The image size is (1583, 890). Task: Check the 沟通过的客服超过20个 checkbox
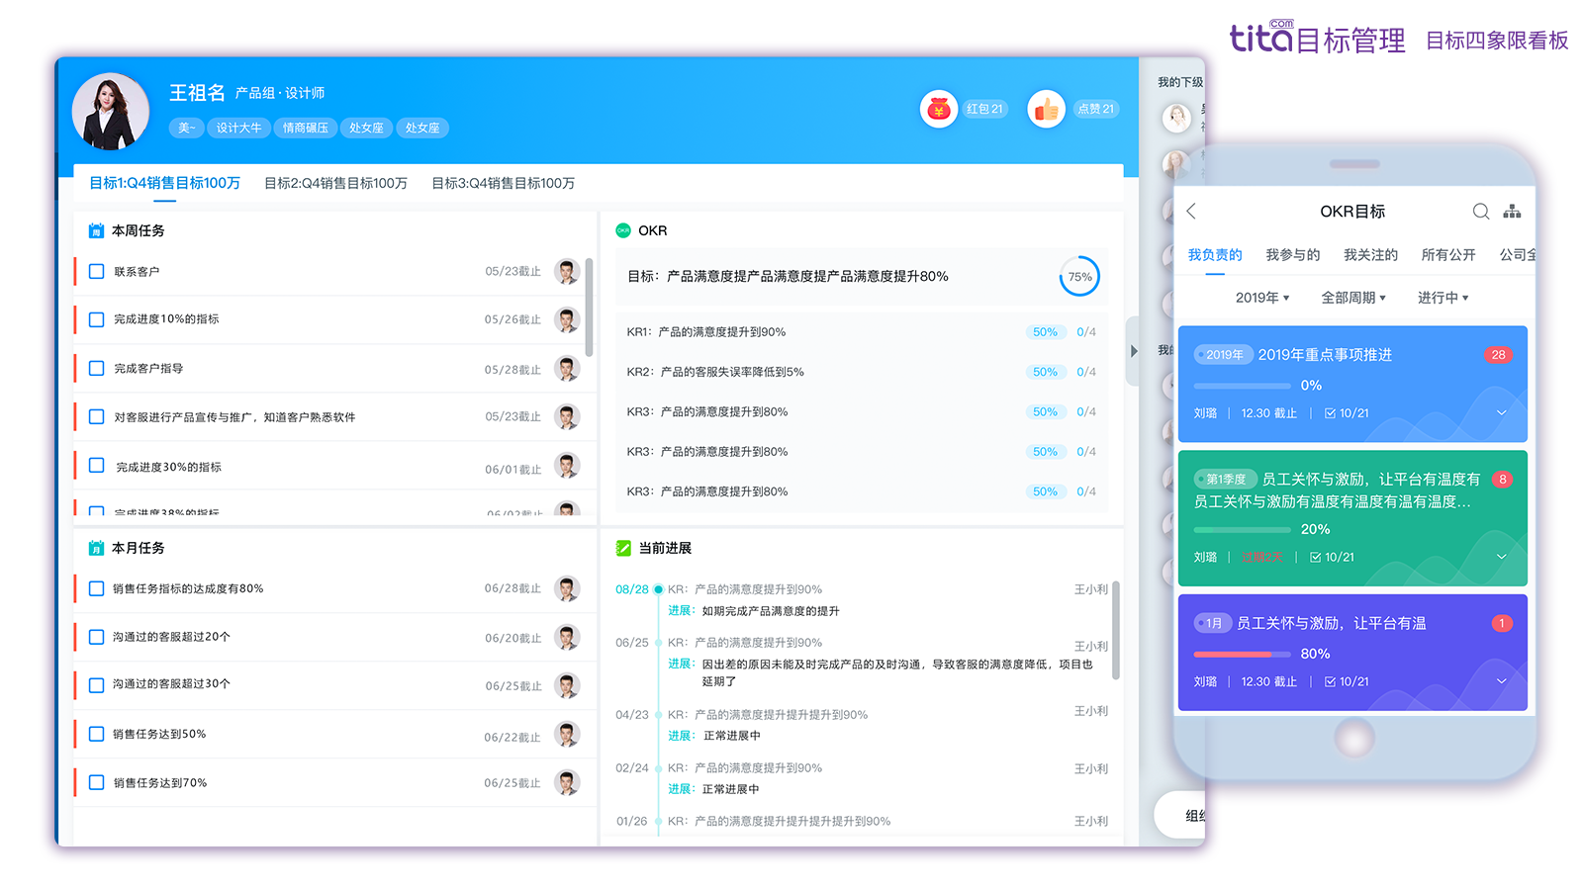[x=96, y=637]
